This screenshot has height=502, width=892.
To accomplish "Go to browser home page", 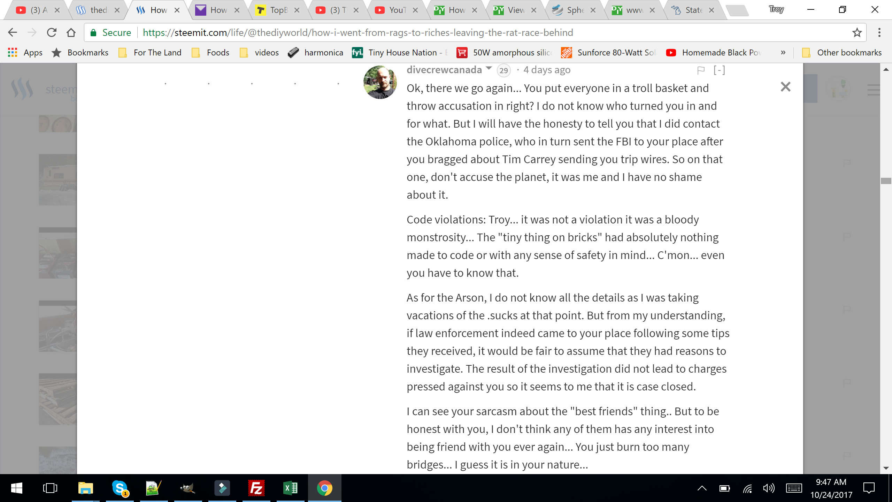I will [x=71, y=32].
